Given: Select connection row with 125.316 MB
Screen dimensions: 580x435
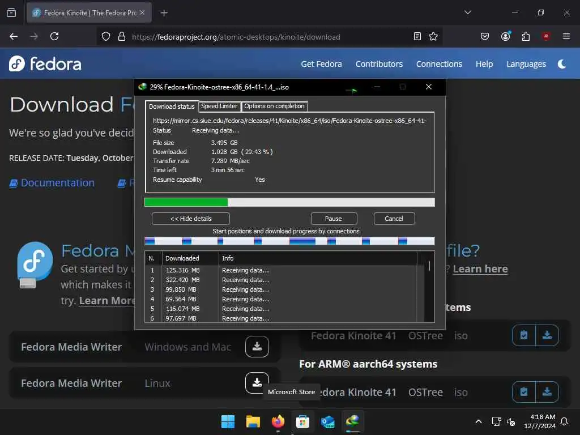Looking at the screenshot, I should [x=281, y=270].
